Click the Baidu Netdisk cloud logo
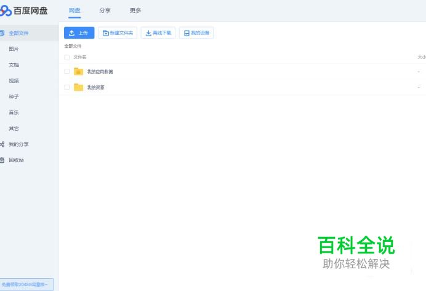 (x=6, y=11)
